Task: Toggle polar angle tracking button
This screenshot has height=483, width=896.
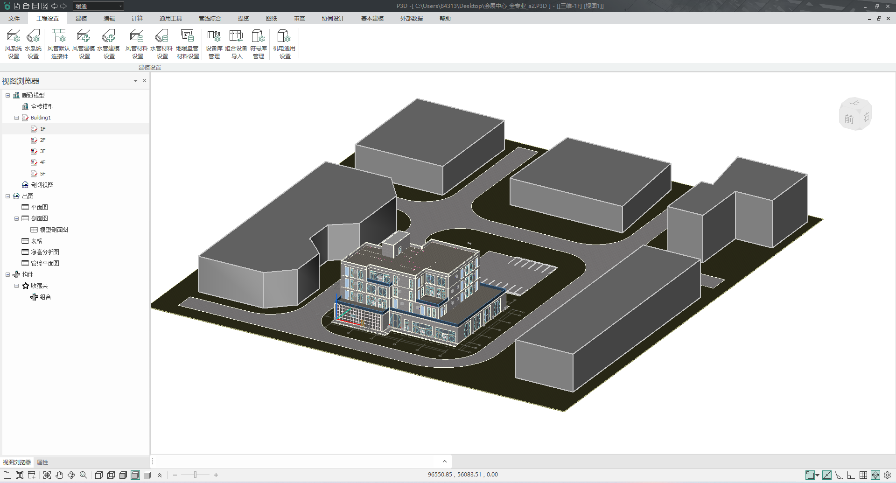Action: (839, 475)
